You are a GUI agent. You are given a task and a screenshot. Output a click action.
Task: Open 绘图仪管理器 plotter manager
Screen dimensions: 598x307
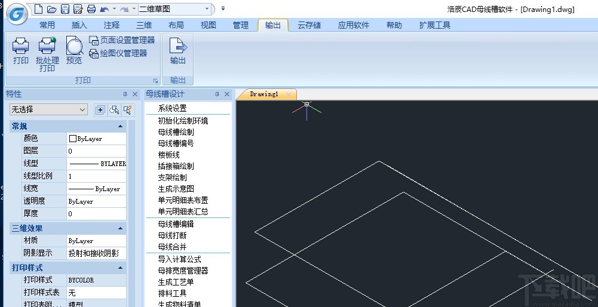[118, 53]
